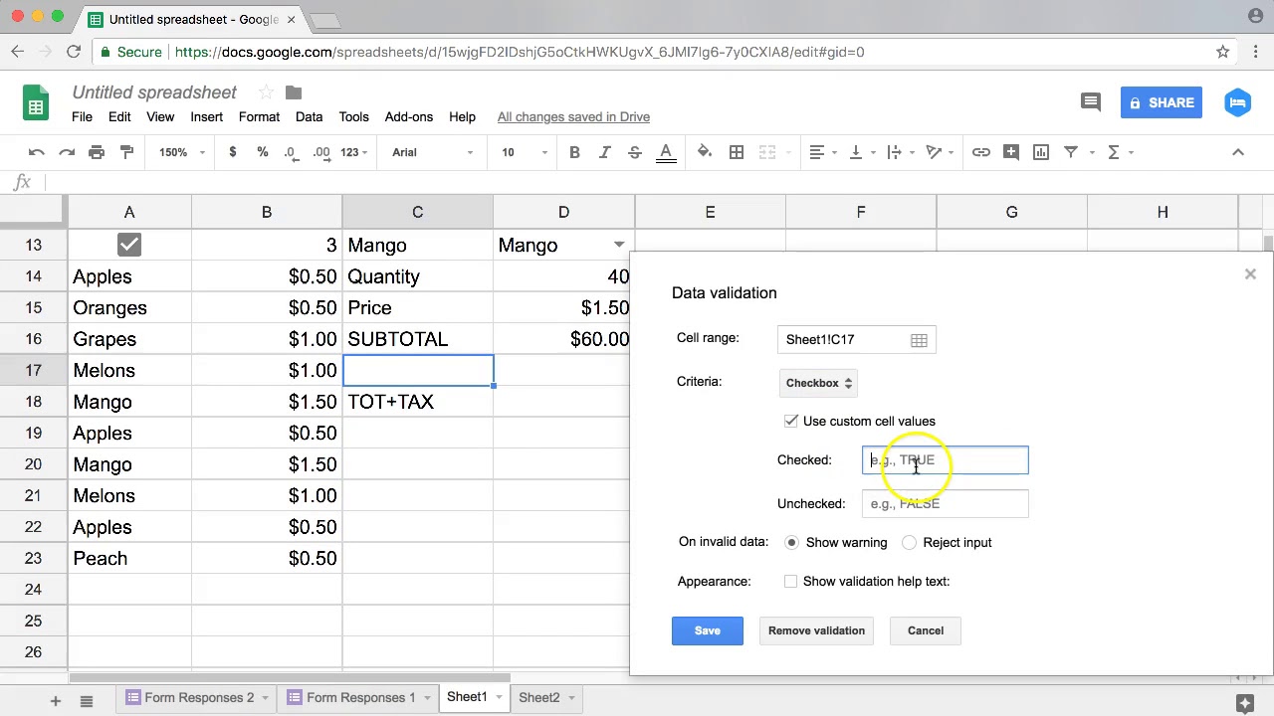Open the 123 number format dropdown

[x=354, y=152]
